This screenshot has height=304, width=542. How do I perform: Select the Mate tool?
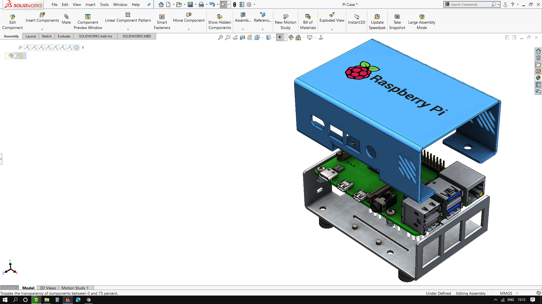point(66,19)
